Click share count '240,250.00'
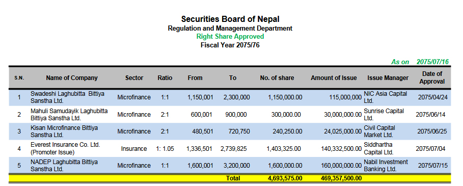Screen dimensions: 463x186 [x=288, y=131]
